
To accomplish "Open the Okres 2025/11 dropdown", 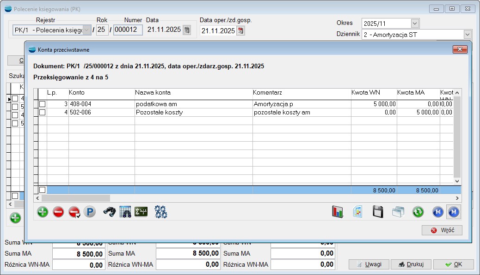I will [x=415, y=23].
